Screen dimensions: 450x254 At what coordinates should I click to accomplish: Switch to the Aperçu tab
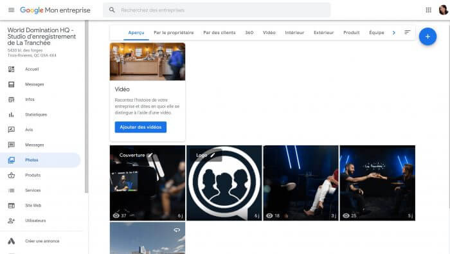136,33
